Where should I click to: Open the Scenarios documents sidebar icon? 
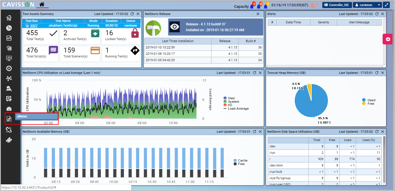pyautogui.click(x=9, y=48)
